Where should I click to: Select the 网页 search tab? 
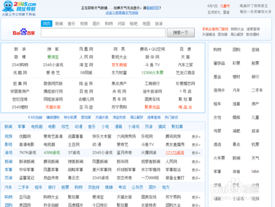(x=47, y=24)
